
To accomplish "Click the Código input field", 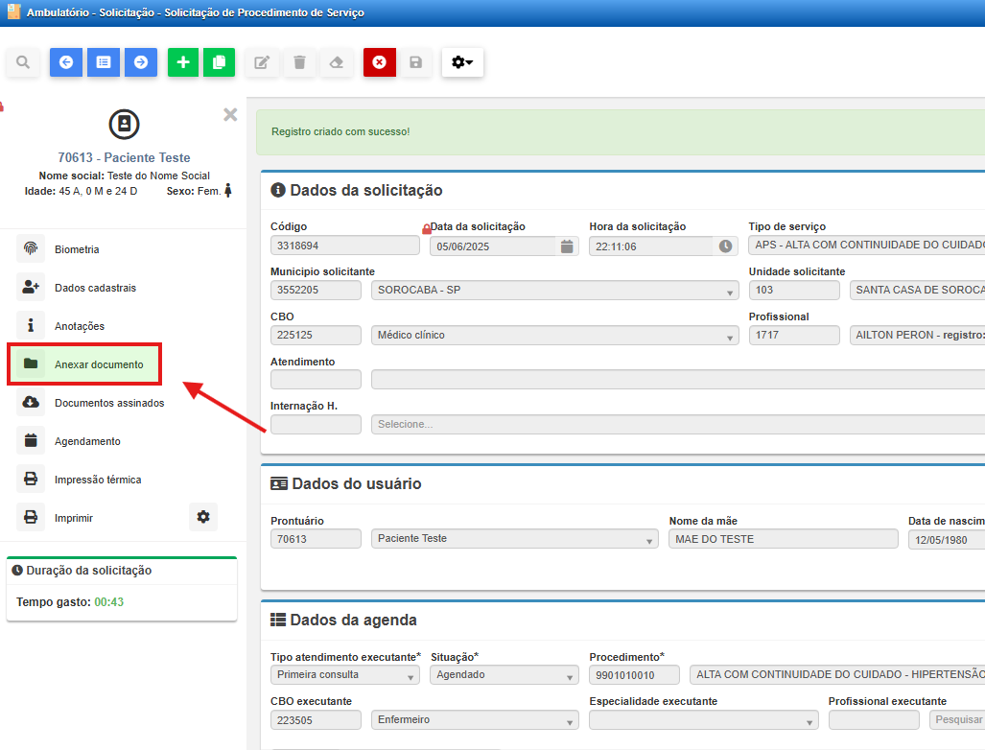I will point(344,246).
